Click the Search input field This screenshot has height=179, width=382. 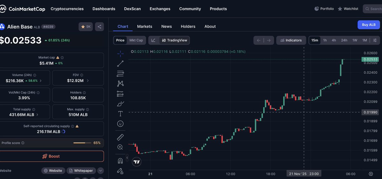[x=372, y=9]
